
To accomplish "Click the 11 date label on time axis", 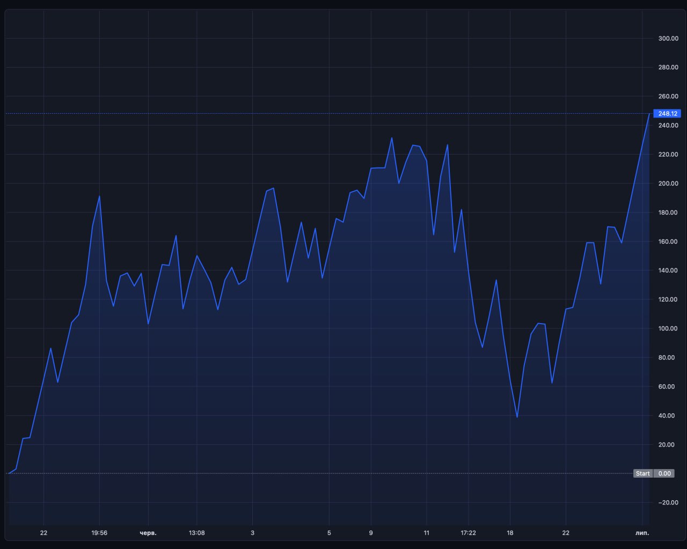I will click(427, 533).
